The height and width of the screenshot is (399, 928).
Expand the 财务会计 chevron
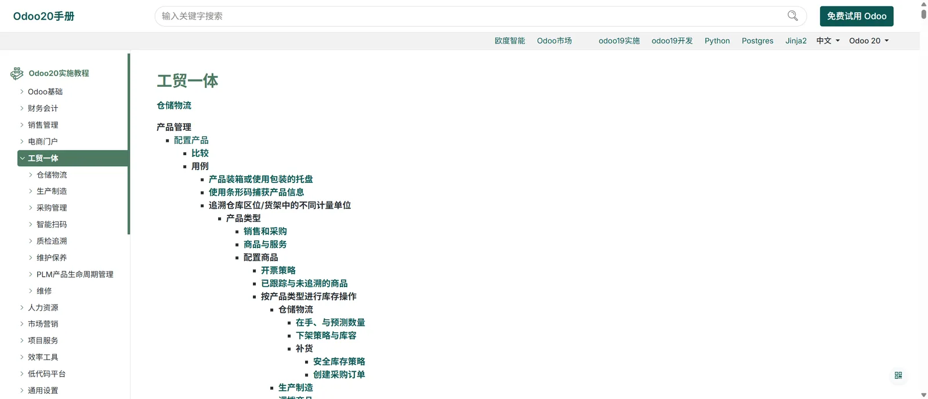click(x=22, y=108)
